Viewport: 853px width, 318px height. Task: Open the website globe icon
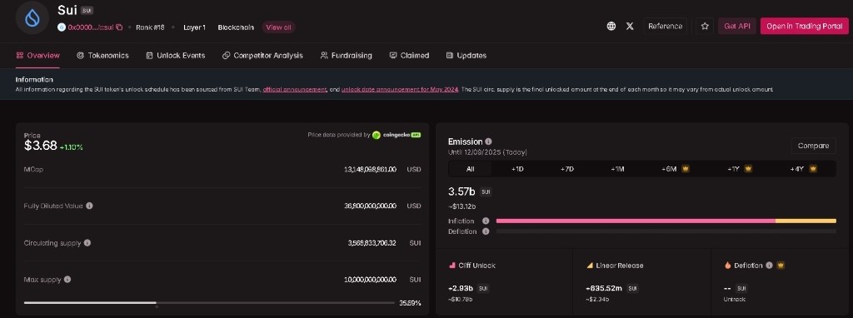pyautogui.click(x=611, y=26)
